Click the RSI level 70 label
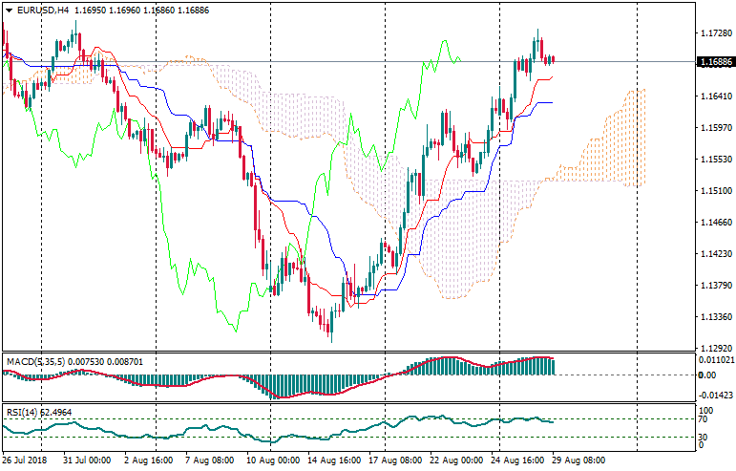This screenshot has width=736, height=471. [702, 419]
